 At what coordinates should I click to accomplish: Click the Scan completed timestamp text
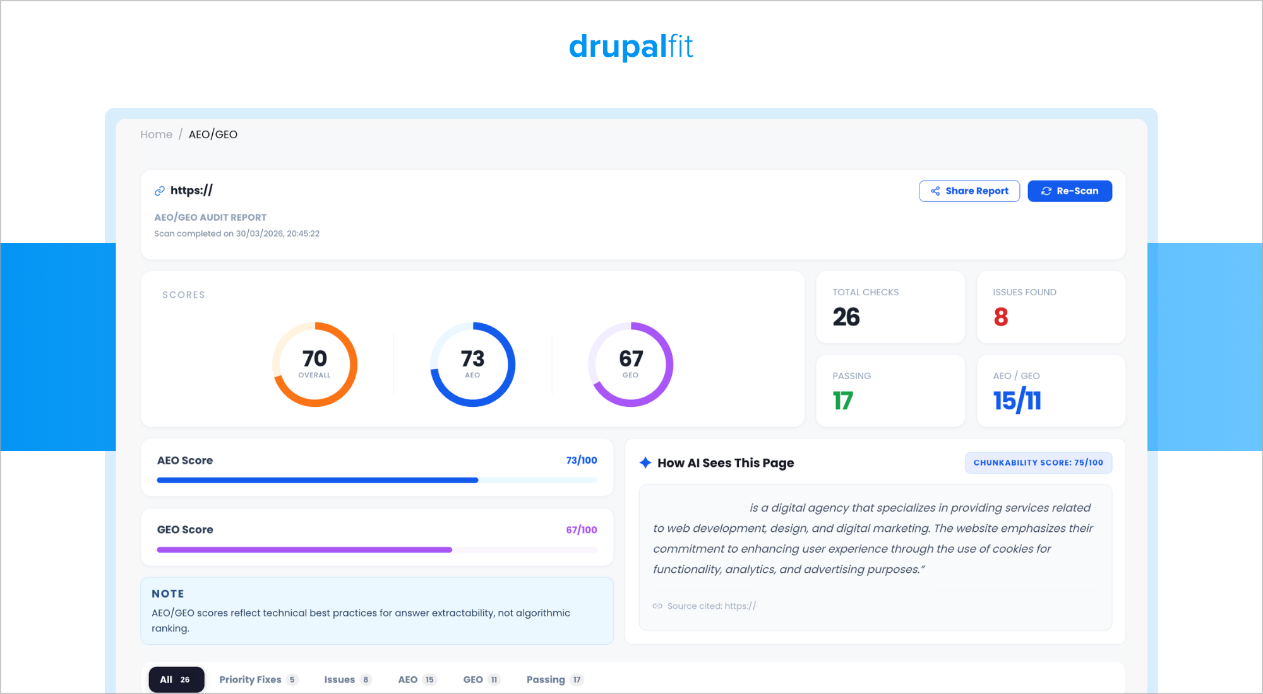click(237, 233)
